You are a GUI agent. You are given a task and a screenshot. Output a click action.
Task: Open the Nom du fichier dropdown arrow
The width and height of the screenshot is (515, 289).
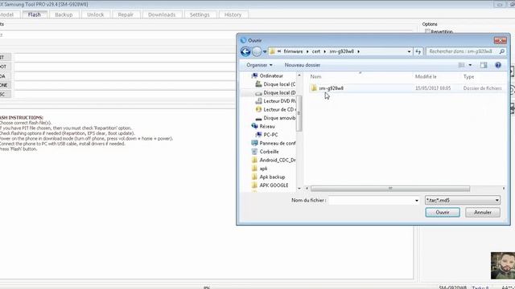[x=417, y=200]
